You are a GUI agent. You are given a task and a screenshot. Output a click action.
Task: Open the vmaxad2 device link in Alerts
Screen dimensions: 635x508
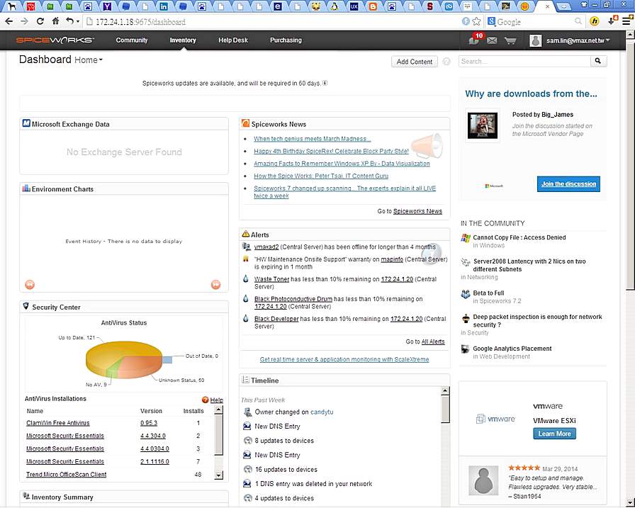point(266,247)
